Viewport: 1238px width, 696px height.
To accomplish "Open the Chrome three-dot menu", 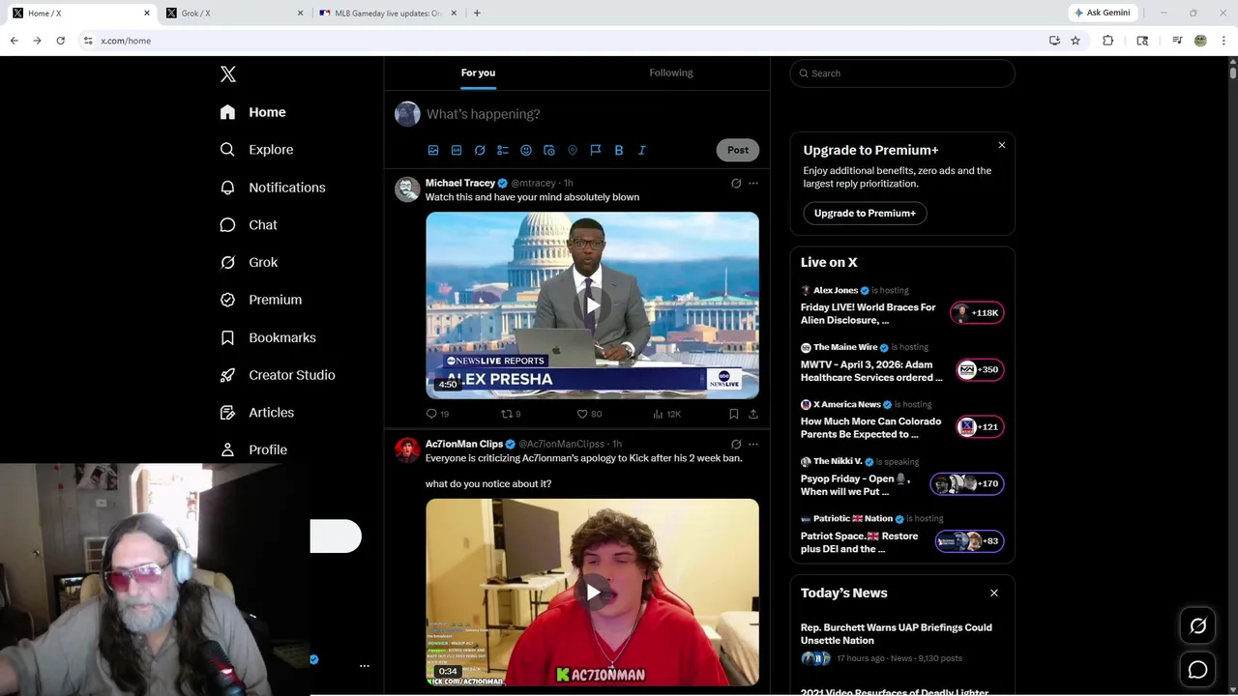I will point(1224,41).
